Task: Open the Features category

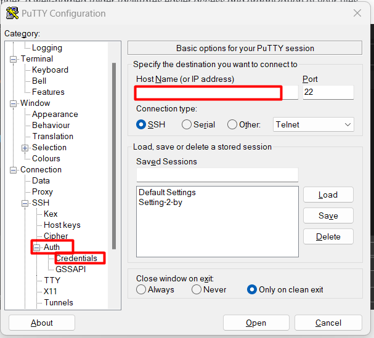Action: (48, 92)
